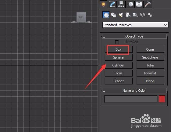The width and height of the screenshot is (171, 132).
Task: Switch to the Modify panel tab
Action: (x=112, y=4)
